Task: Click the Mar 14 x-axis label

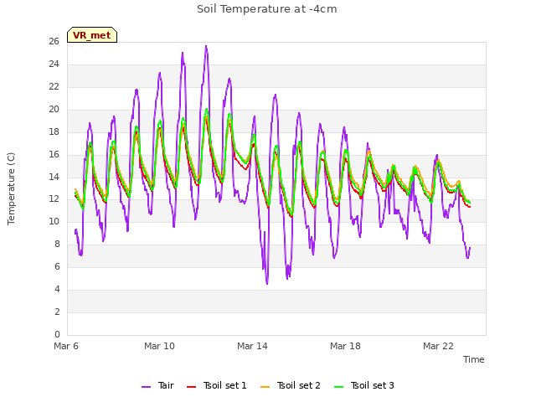Action: (252, 346)
